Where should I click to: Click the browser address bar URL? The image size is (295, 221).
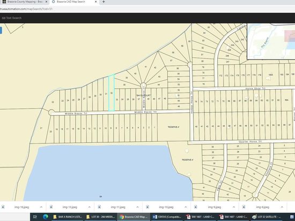click(x=26, y=9)
